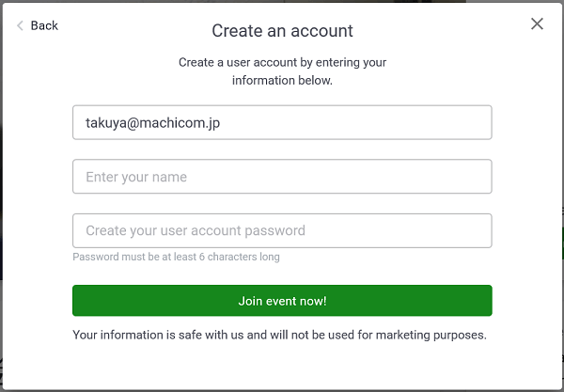This screenshot has width=564, height=392.
Task: Select the account password input field
Action: pos(282,230)
